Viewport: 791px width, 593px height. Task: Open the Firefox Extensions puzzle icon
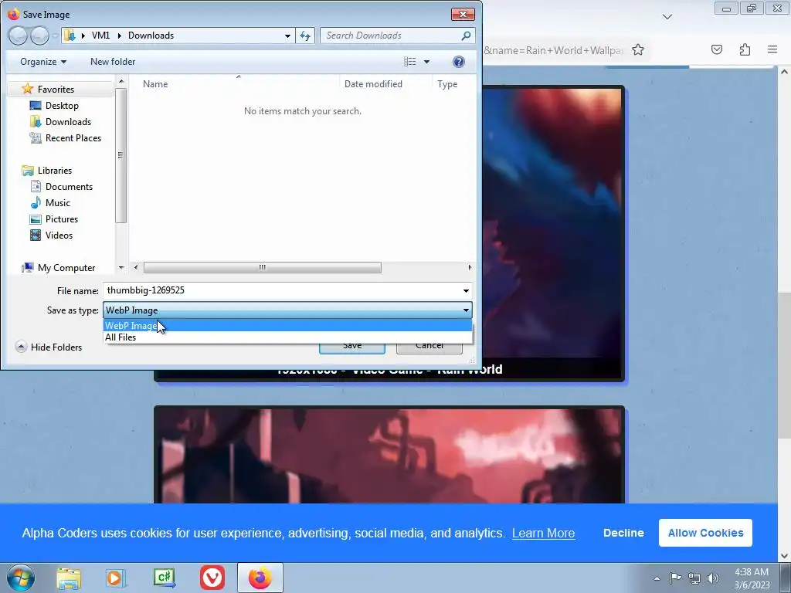(745, 49)
